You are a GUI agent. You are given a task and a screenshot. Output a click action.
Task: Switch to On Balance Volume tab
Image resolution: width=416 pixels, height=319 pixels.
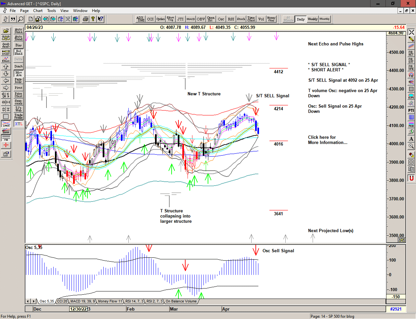(181, 301)
